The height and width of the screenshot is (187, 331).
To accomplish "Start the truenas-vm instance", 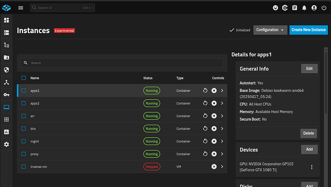I will point(214,166).
